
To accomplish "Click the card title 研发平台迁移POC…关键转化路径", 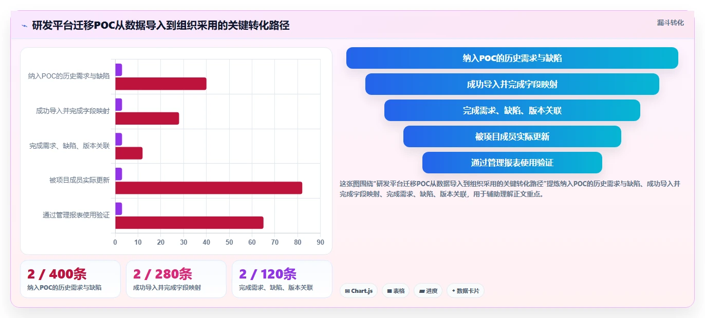I will pyautogui.click(x=161, y=26).
